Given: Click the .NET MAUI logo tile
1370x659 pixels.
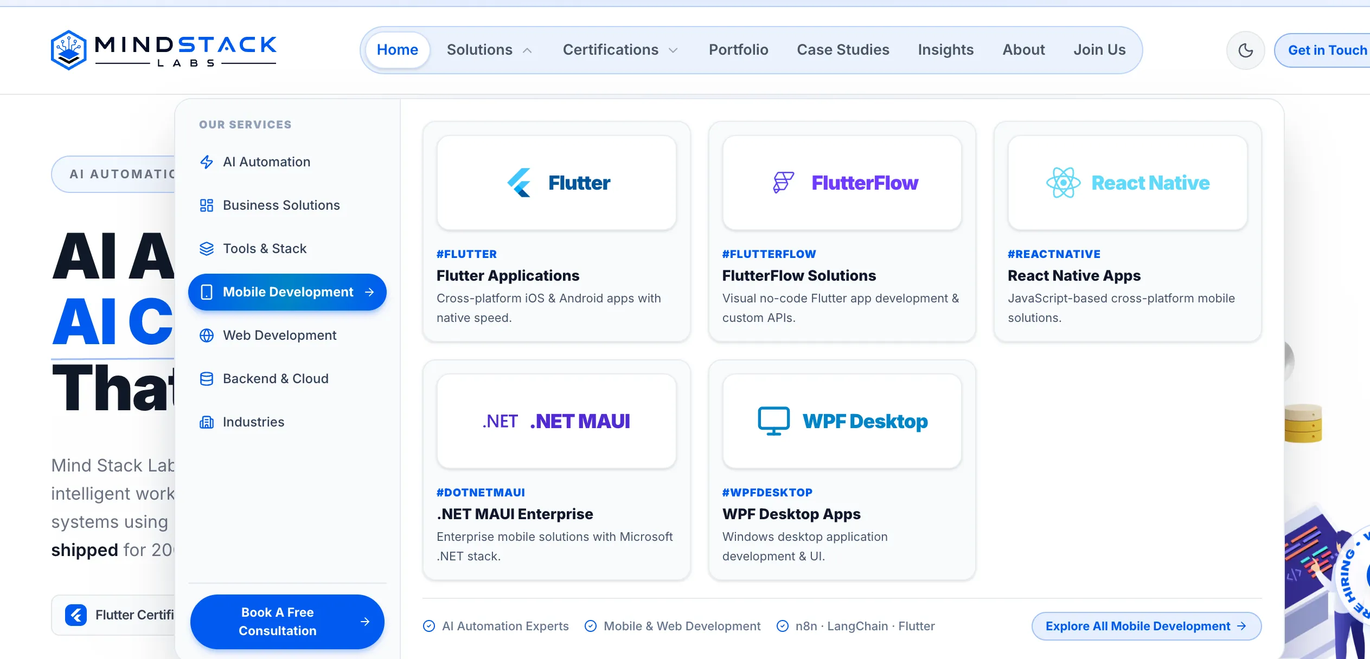Looking at the screenshot, I should tap(556, 421).
